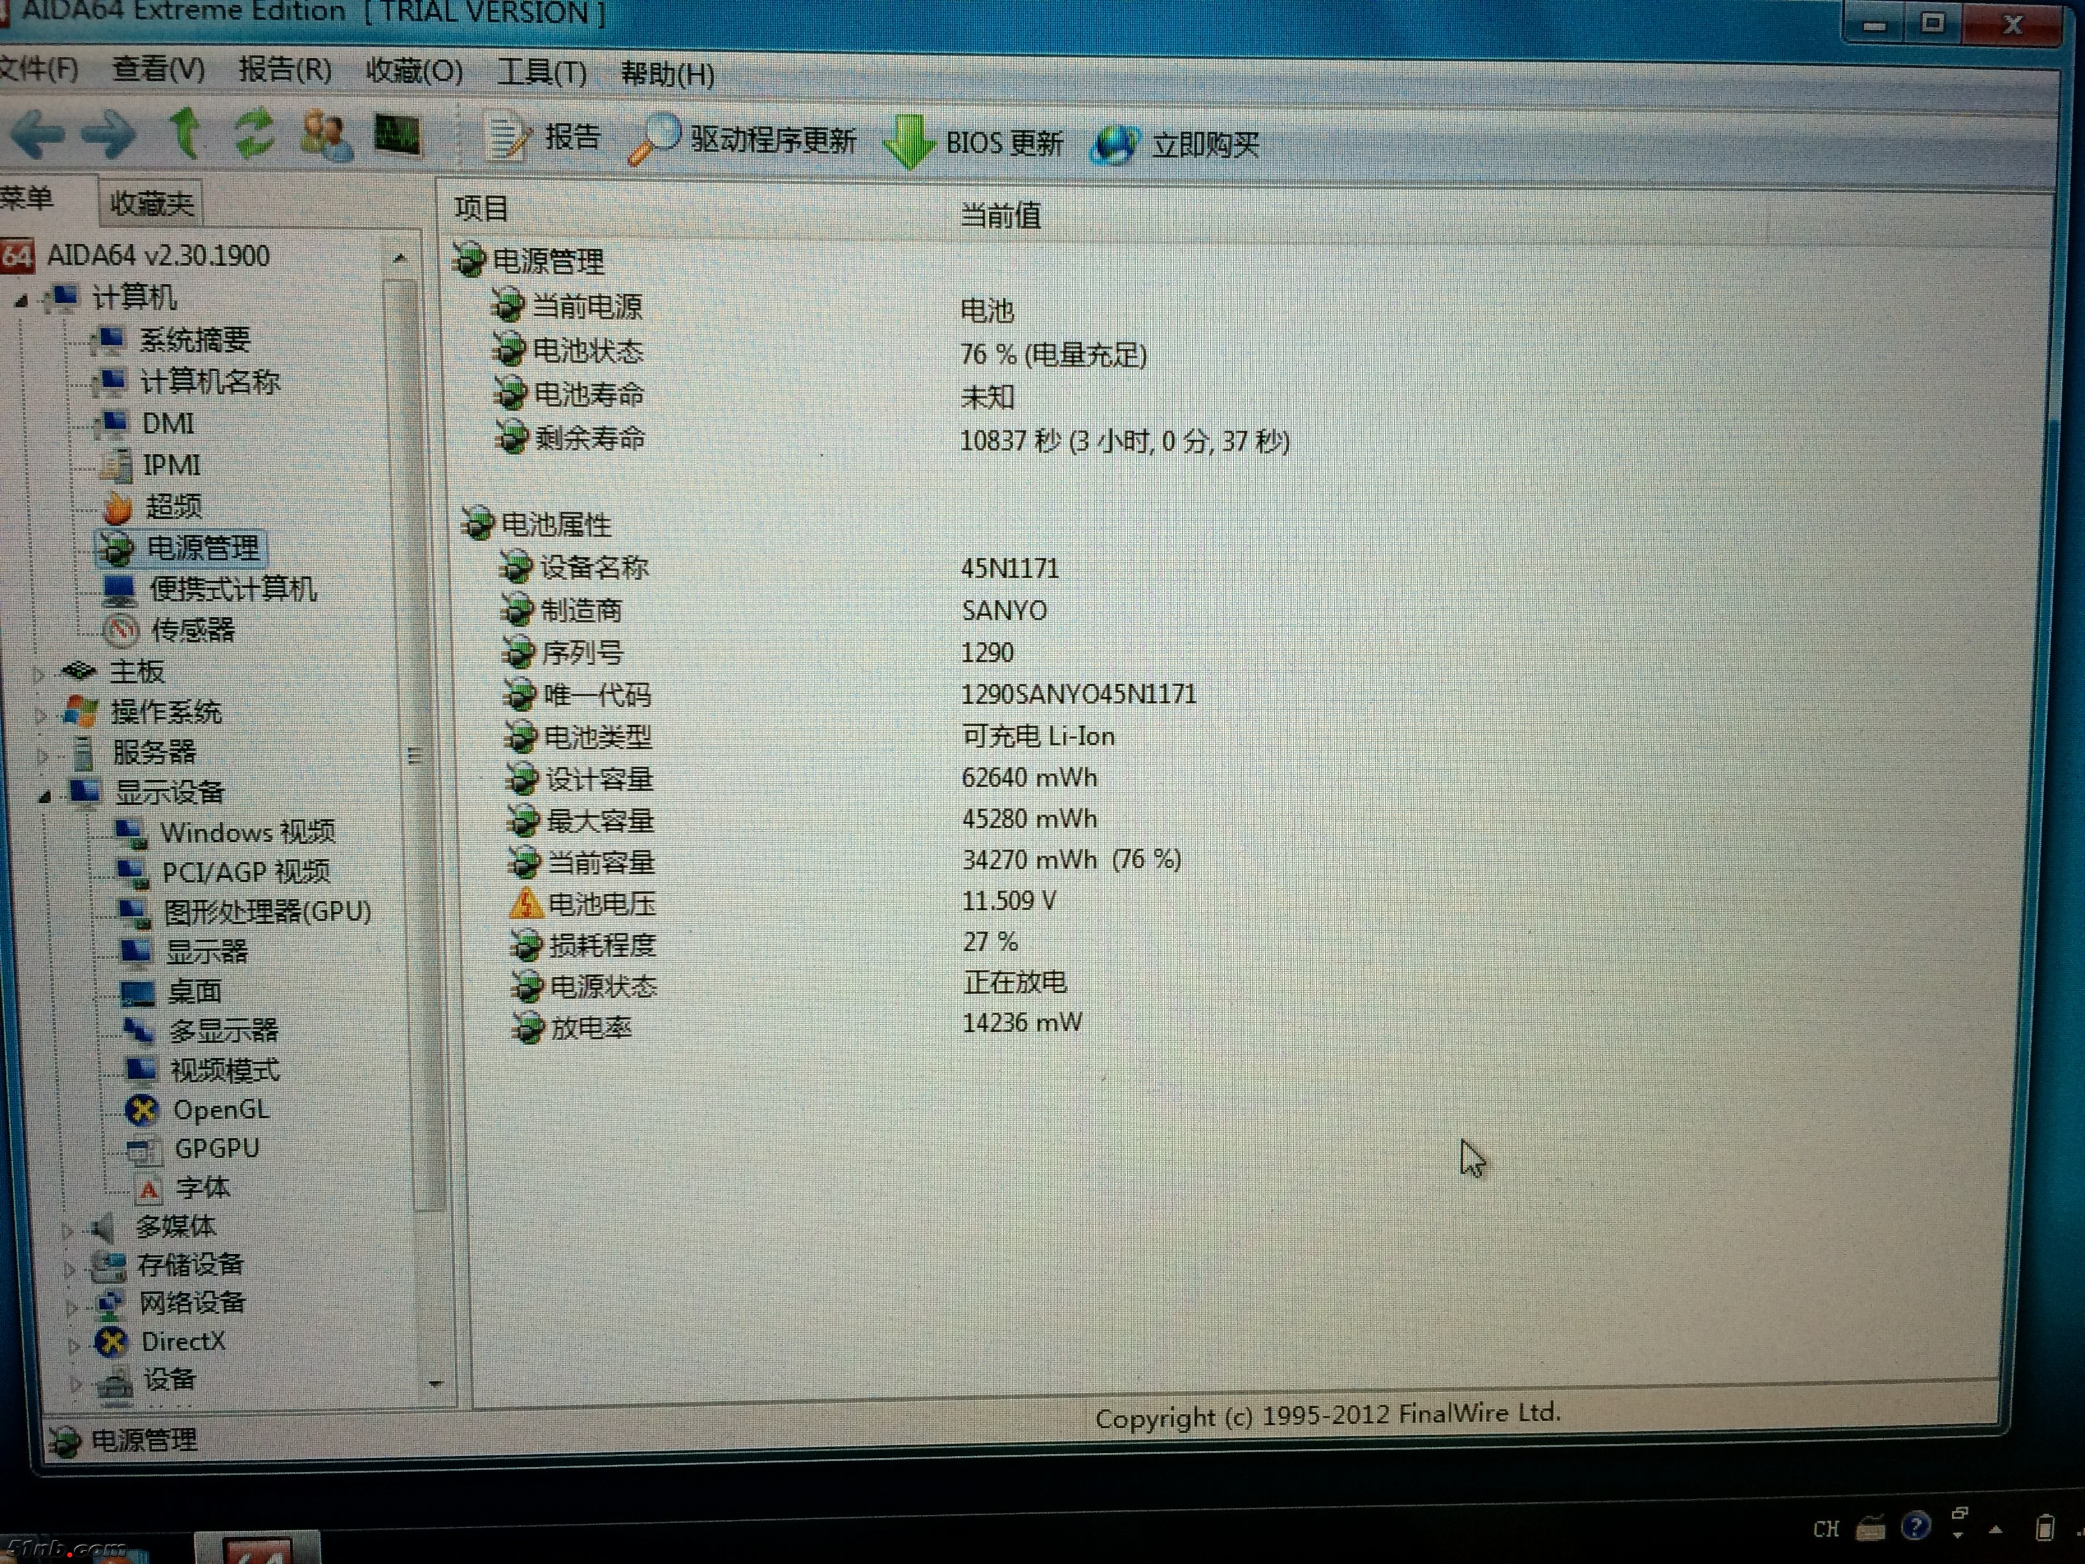Select OpenGL tree item
Image resolution: width=2085 pixels, height=1564 pixels.
pos(220,1110)
